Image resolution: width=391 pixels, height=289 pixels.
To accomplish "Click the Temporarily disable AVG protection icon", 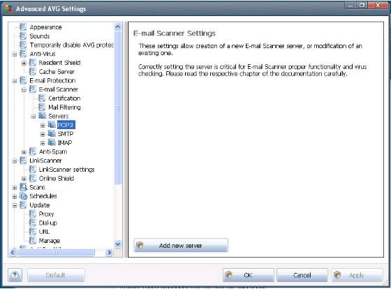I will click(x=23, y=45).
